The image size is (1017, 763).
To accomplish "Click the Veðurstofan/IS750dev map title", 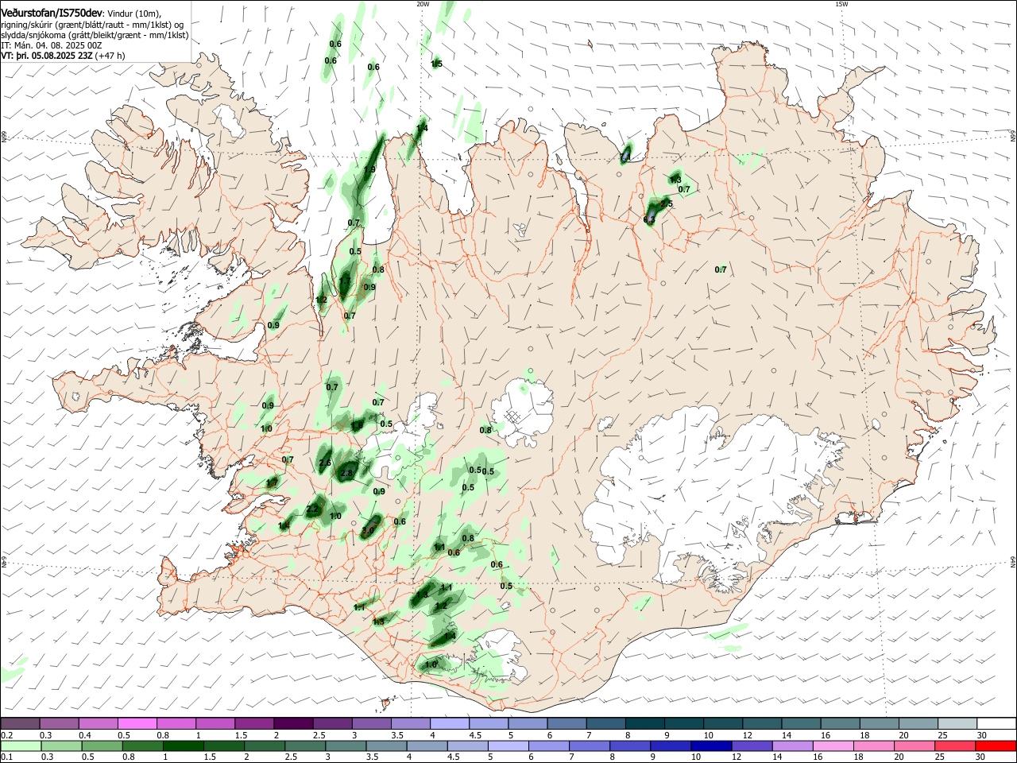I will (52, 13).
